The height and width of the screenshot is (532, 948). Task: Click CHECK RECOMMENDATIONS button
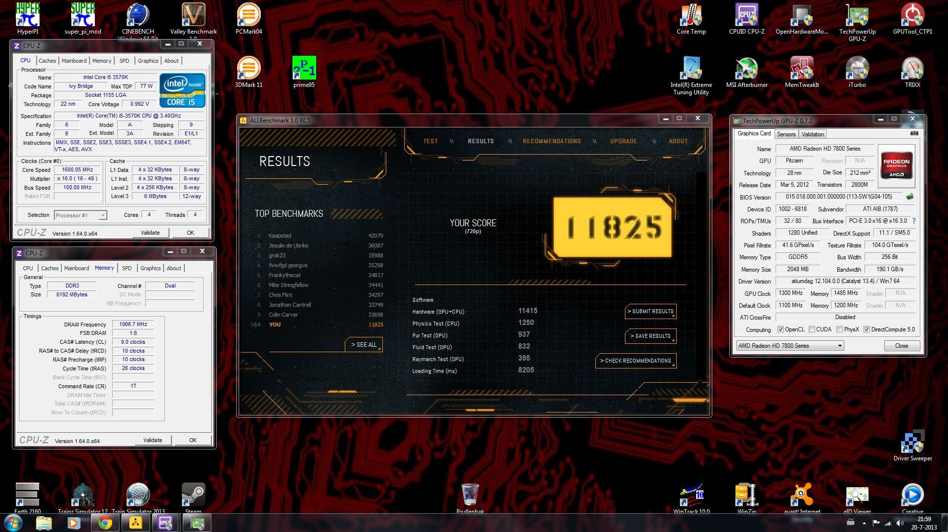coord(636,361)
